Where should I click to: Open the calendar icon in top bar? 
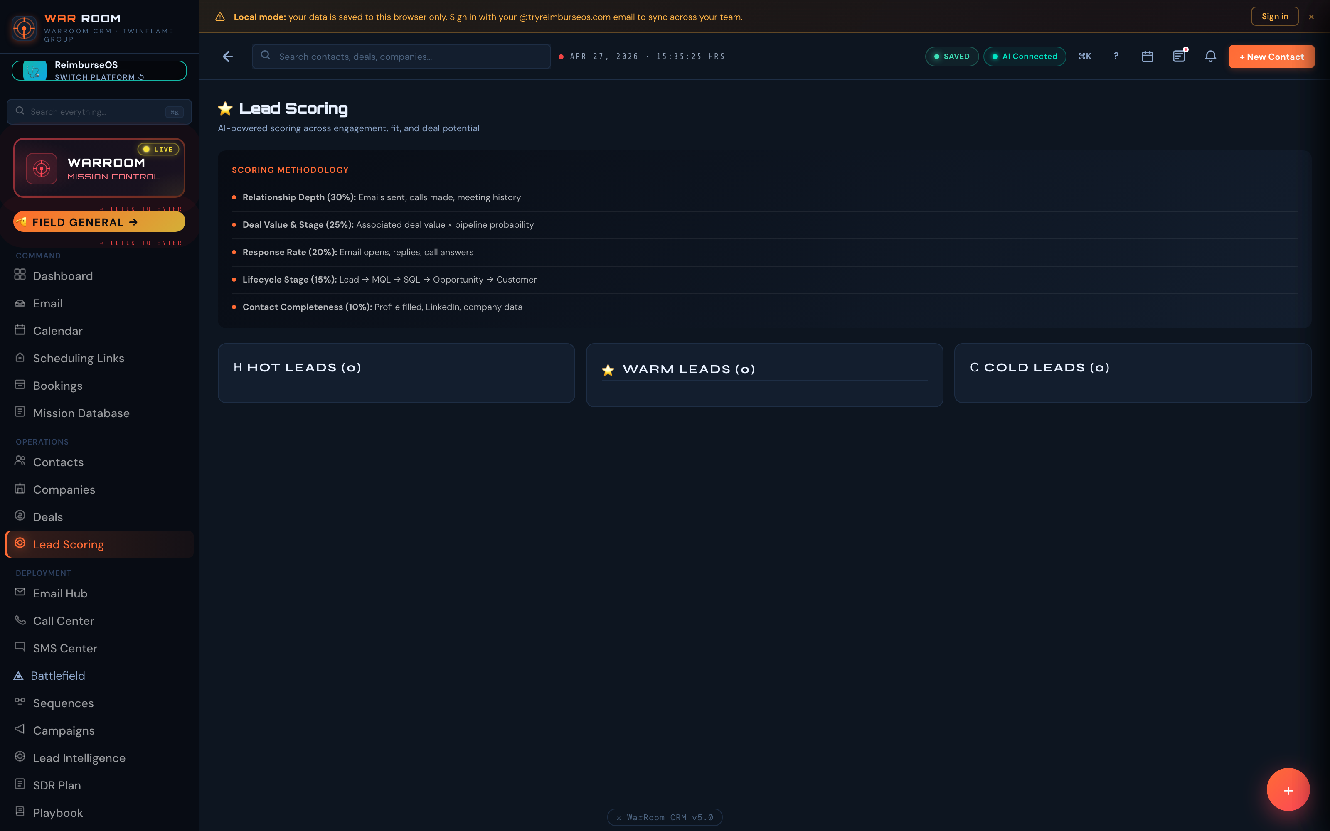(1147, 57)
